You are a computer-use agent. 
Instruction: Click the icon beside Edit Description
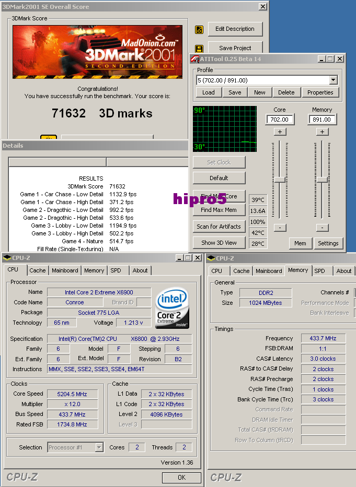[x=199, y=30]
